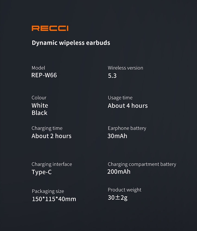Screen dimensions: 197x231
Task: Click the 30±2g product weight value
Action: pyautogui.click(x=117, y=198)
